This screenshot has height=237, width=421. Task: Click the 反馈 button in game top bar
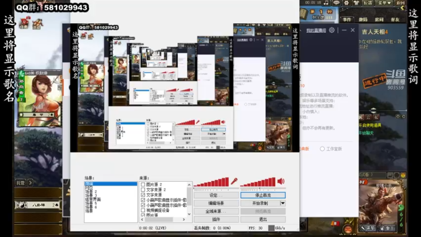(x=368, y=3)
